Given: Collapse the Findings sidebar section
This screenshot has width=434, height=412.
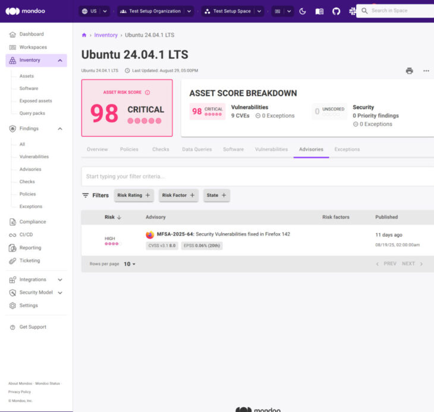Looking at the screenshot, I should click(60, 128).
